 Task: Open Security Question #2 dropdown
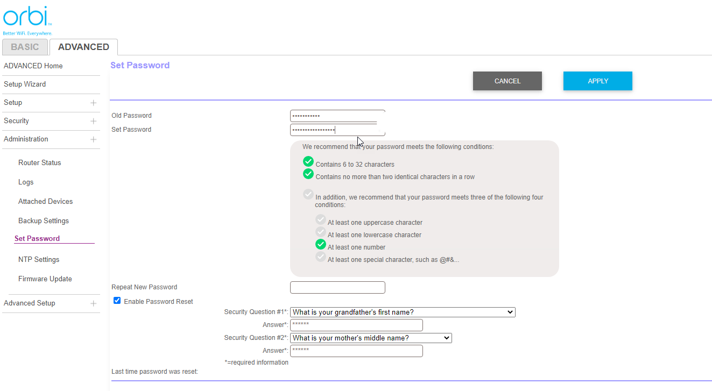click(x=371, y=338)
